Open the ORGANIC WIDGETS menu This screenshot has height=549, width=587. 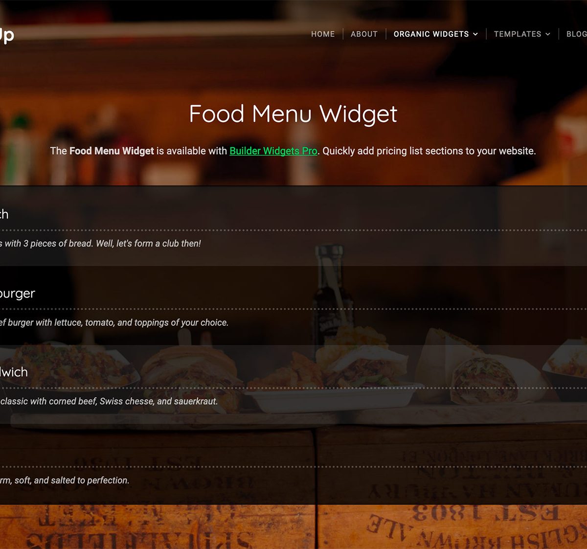tap(431, 34)
